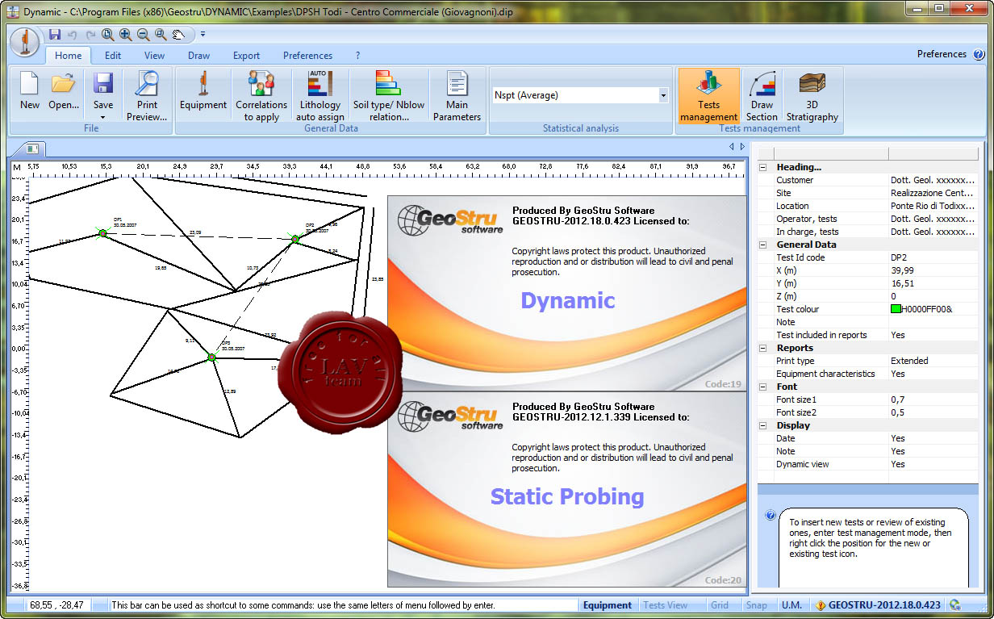Click the Open folder icon

[x=63, y=91]
